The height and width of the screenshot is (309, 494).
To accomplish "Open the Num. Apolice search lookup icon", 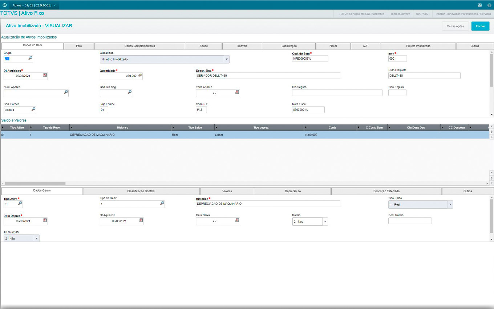I will [x=66, y=92].
